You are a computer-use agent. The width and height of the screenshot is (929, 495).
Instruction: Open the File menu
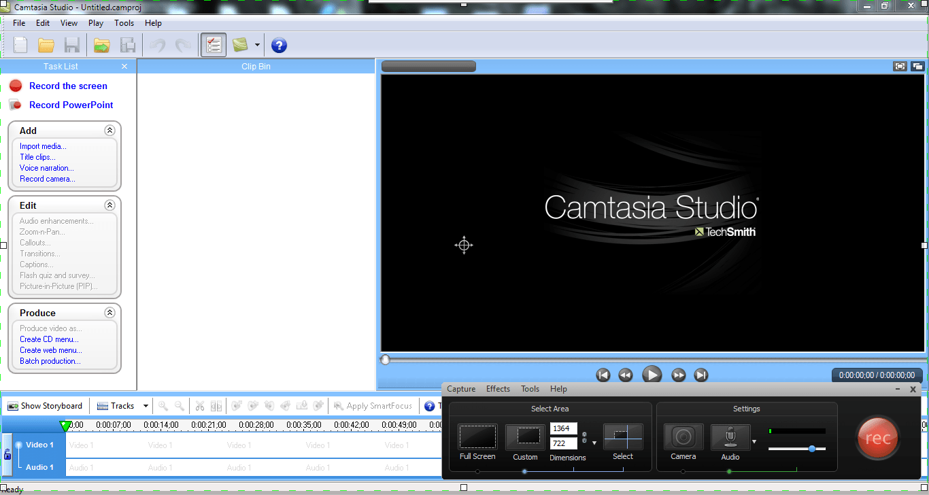click(19, 23)
